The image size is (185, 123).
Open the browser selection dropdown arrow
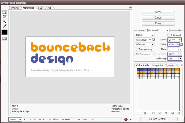[131, 120]
